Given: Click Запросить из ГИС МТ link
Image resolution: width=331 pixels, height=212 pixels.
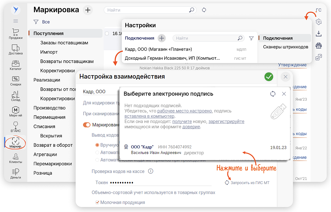Looking at the screenshot, I should coord(247,183).
